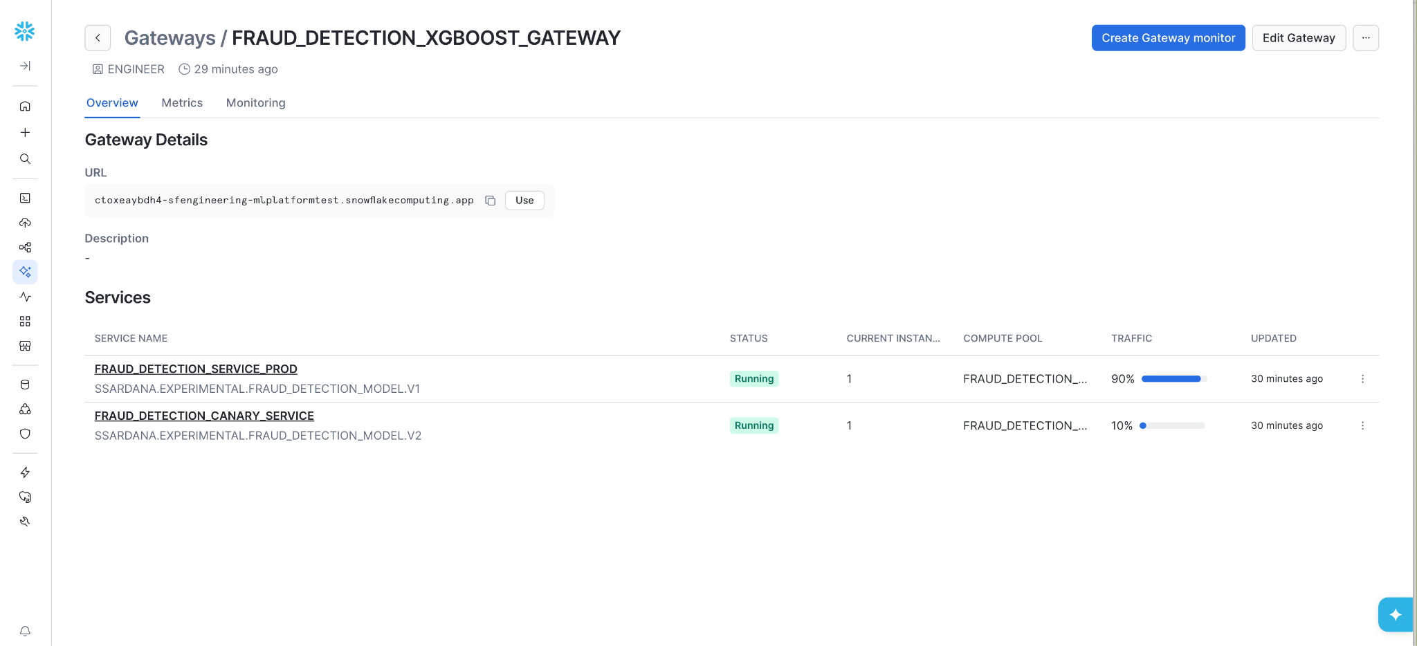Click FRAUD_DETECTION_MODEL.V1 text
1417x646 pixels.
257,389
